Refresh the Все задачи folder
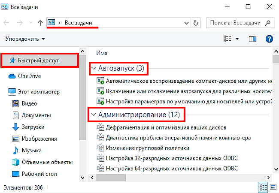This screenshot has height=193, width=279. point(196,23)
